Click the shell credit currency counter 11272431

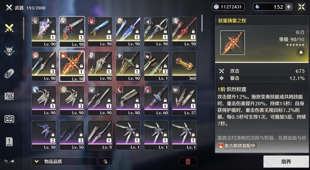tap(228, 7)
